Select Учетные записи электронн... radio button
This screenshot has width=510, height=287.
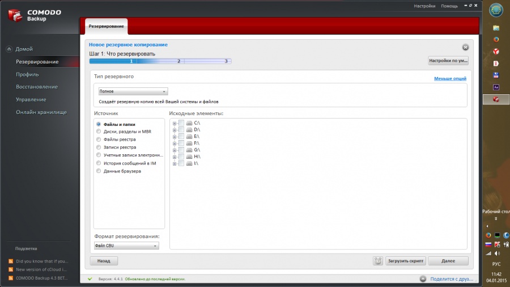(x=99, y=155)
